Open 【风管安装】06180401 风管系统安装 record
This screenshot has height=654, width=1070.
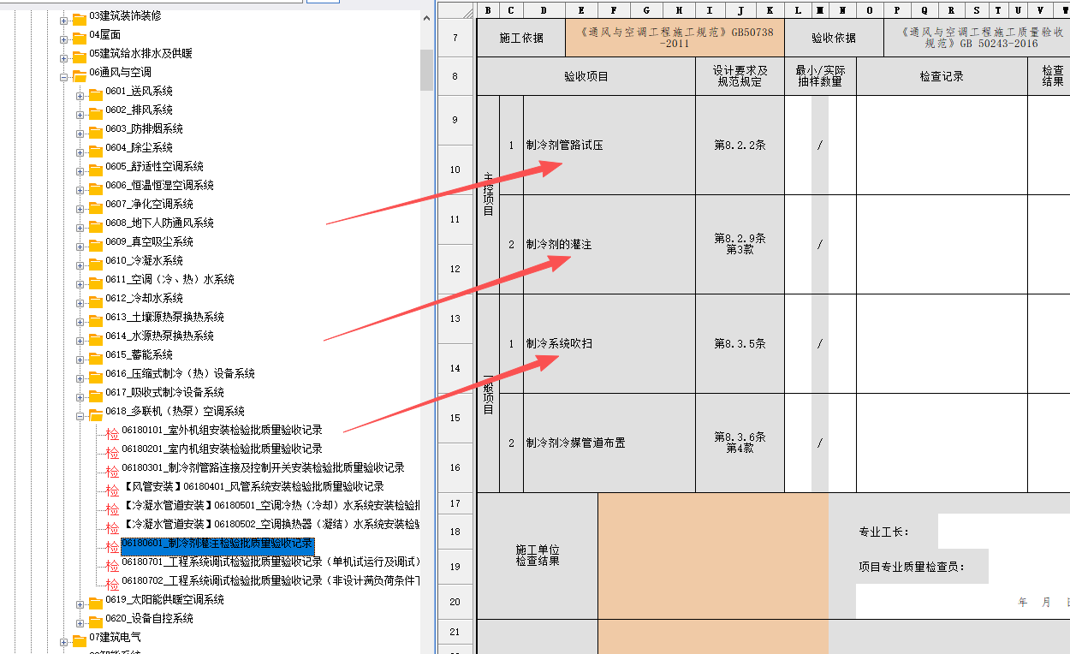click(253, 486)
